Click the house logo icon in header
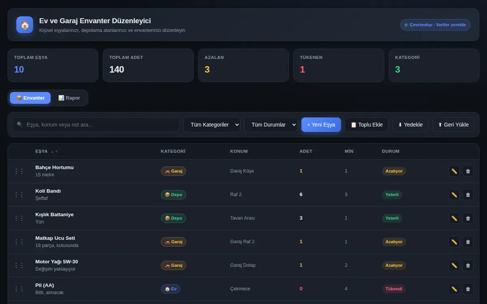 click(25, 25)
